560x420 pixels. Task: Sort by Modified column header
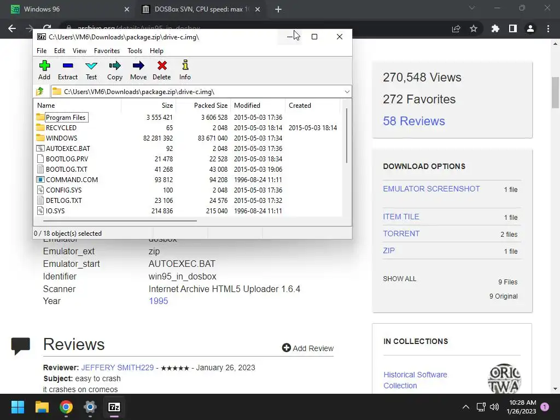point(258,106)
